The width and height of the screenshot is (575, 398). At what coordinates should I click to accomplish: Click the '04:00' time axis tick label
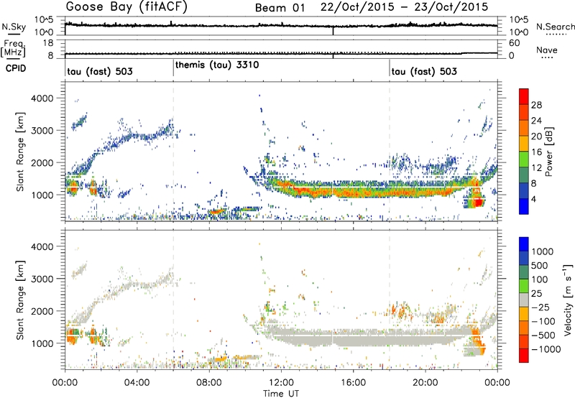(x=137, y=382)
